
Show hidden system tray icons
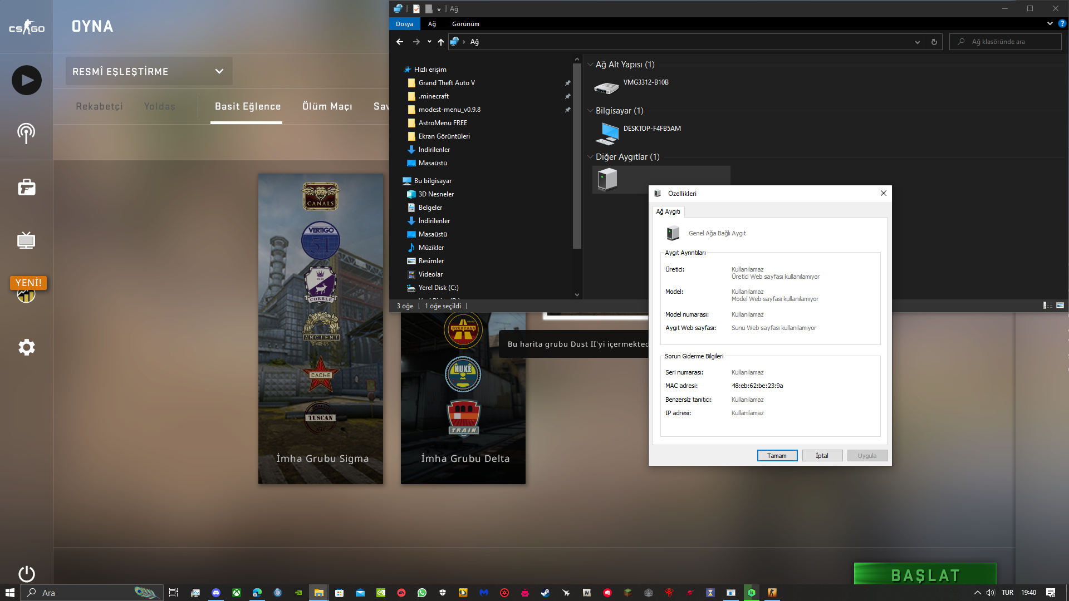coord(977,593)
